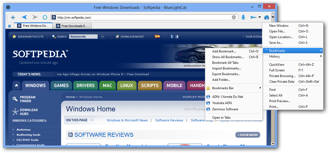
Task: Click the Ice Age Village news headline
Action: (x=103, y=74)
